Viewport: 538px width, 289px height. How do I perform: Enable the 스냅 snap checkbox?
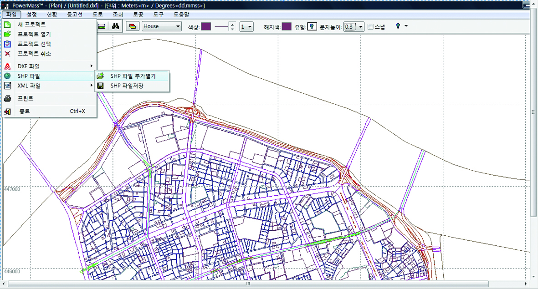(x=370, y=27)
